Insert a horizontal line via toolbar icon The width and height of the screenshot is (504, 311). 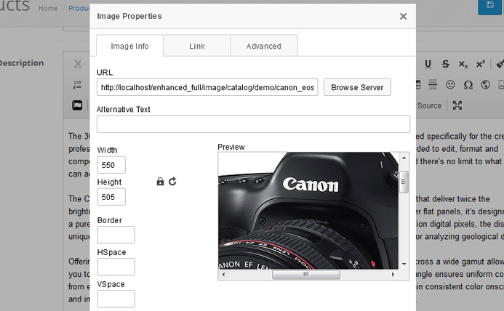coord(433,85)
